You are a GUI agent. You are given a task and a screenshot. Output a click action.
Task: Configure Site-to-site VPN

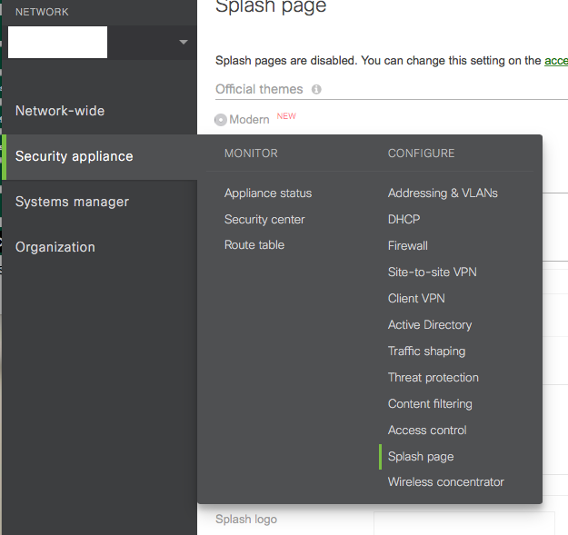pyautogui.click(x=432, y=272)
